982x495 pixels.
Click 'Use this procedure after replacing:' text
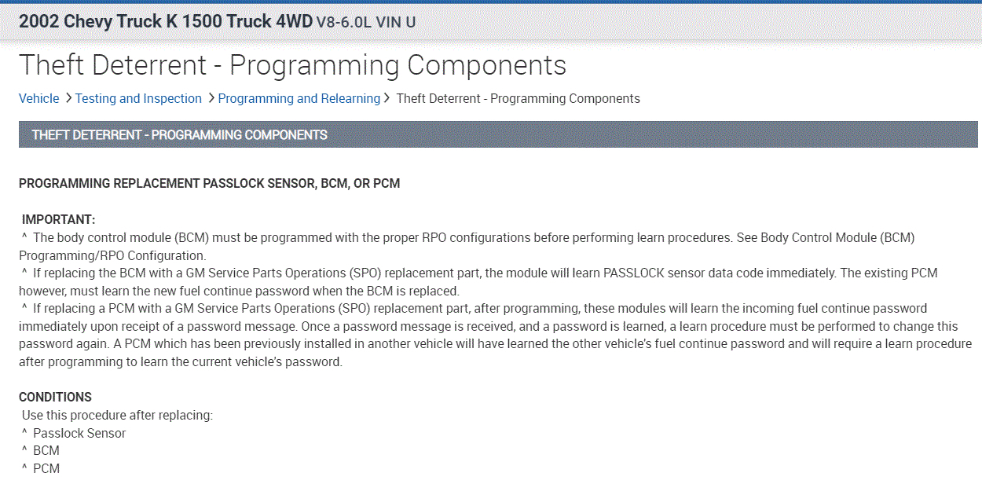point(117,415)
